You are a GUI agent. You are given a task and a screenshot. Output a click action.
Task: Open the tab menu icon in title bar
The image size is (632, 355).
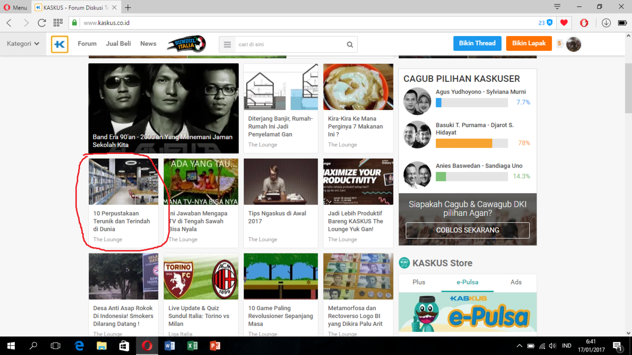click(557, 7)
